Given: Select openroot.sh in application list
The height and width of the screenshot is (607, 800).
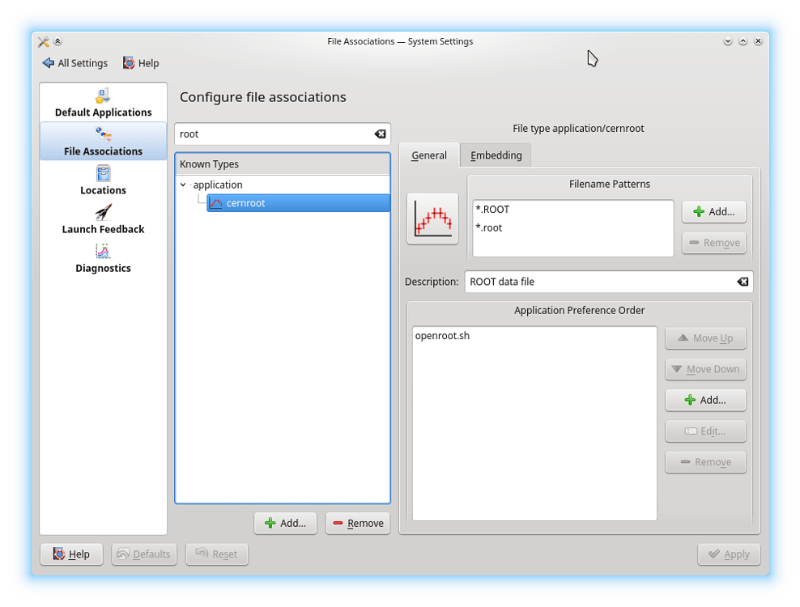Looking at the screenshot, I should tap(442, 336).
